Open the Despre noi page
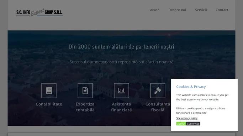The height and width of the screenshot is (136, 243). 177,10
